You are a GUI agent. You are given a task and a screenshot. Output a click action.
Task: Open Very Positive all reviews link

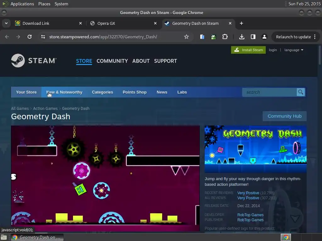pos(248,198)
